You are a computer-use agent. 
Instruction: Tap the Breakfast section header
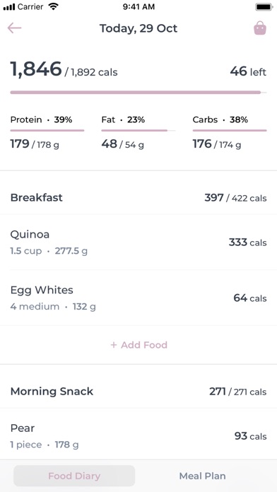click(x=138, y=198)
